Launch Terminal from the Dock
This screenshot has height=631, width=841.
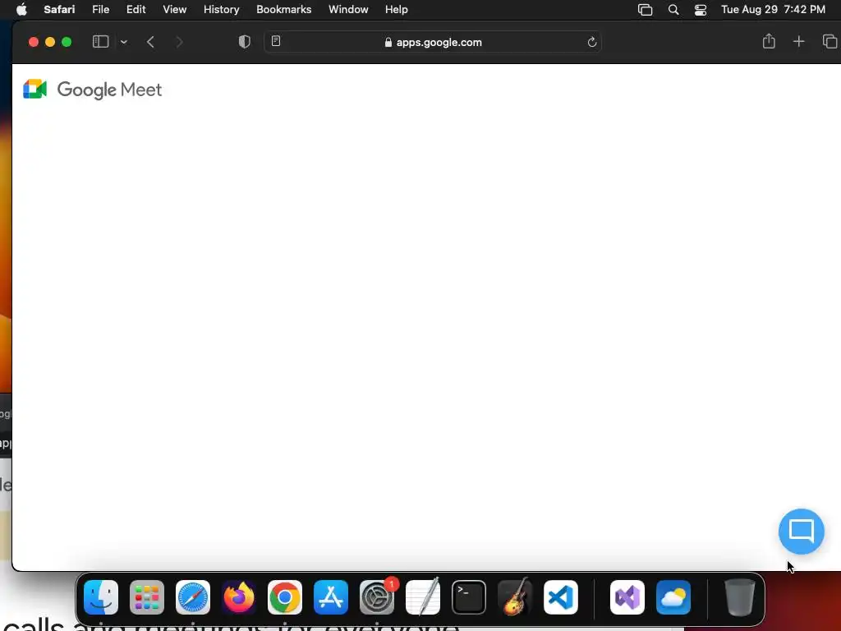pyautogui.click(x=469, y=597)
